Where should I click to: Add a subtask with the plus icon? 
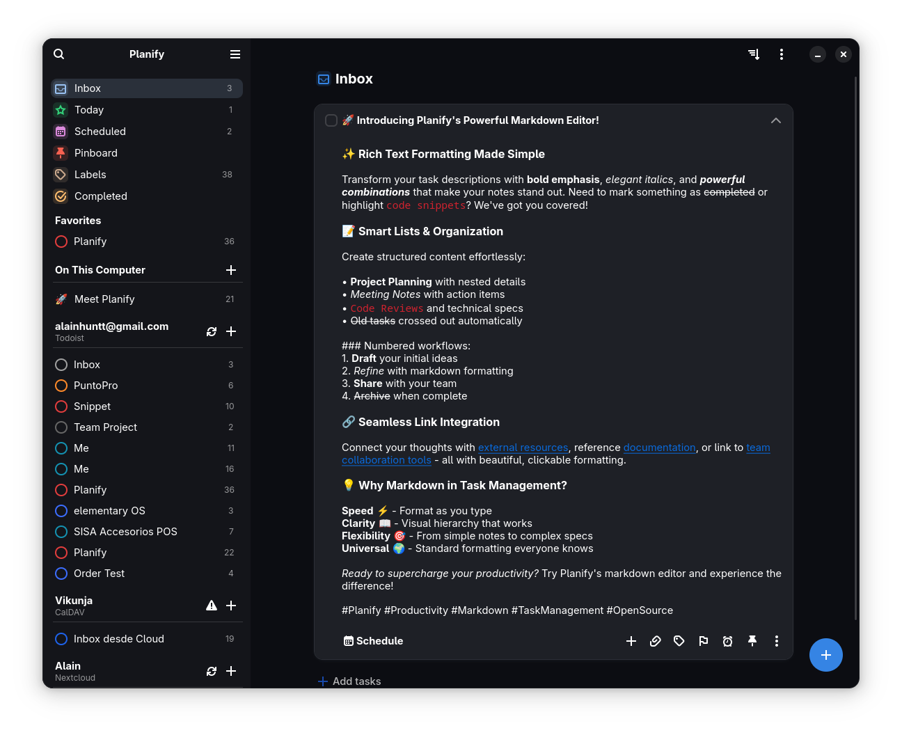pos(631,641)
